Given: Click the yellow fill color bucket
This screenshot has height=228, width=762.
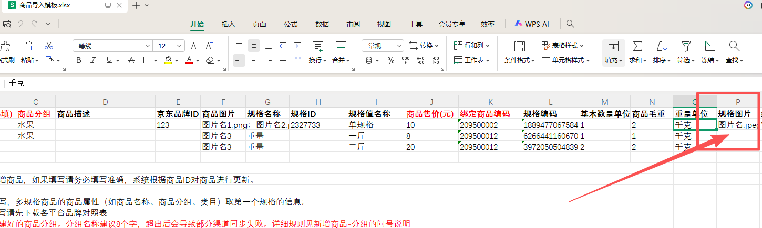Looking at the screenshot, I should 168,60.
